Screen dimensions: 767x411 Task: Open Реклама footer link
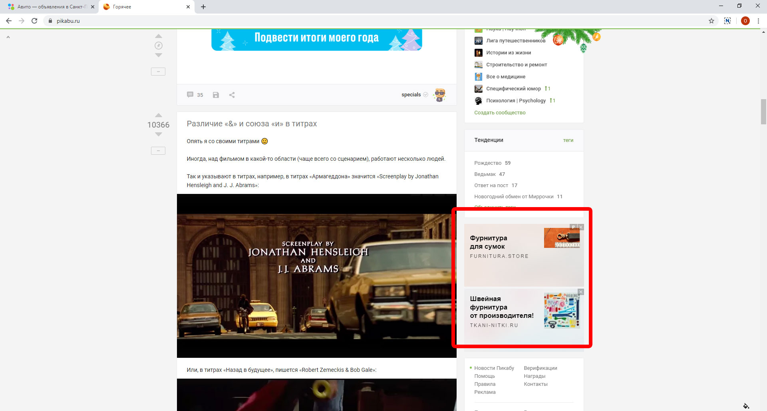485,392
